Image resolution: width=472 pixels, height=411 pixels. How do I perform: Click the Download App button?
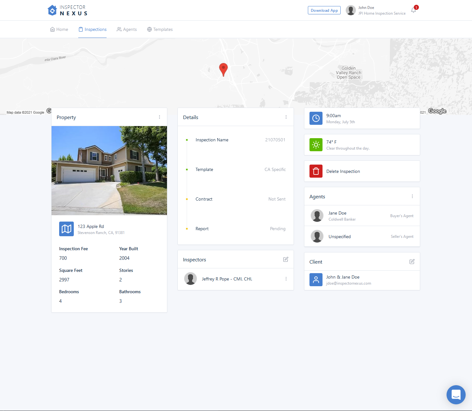[324, 10]
